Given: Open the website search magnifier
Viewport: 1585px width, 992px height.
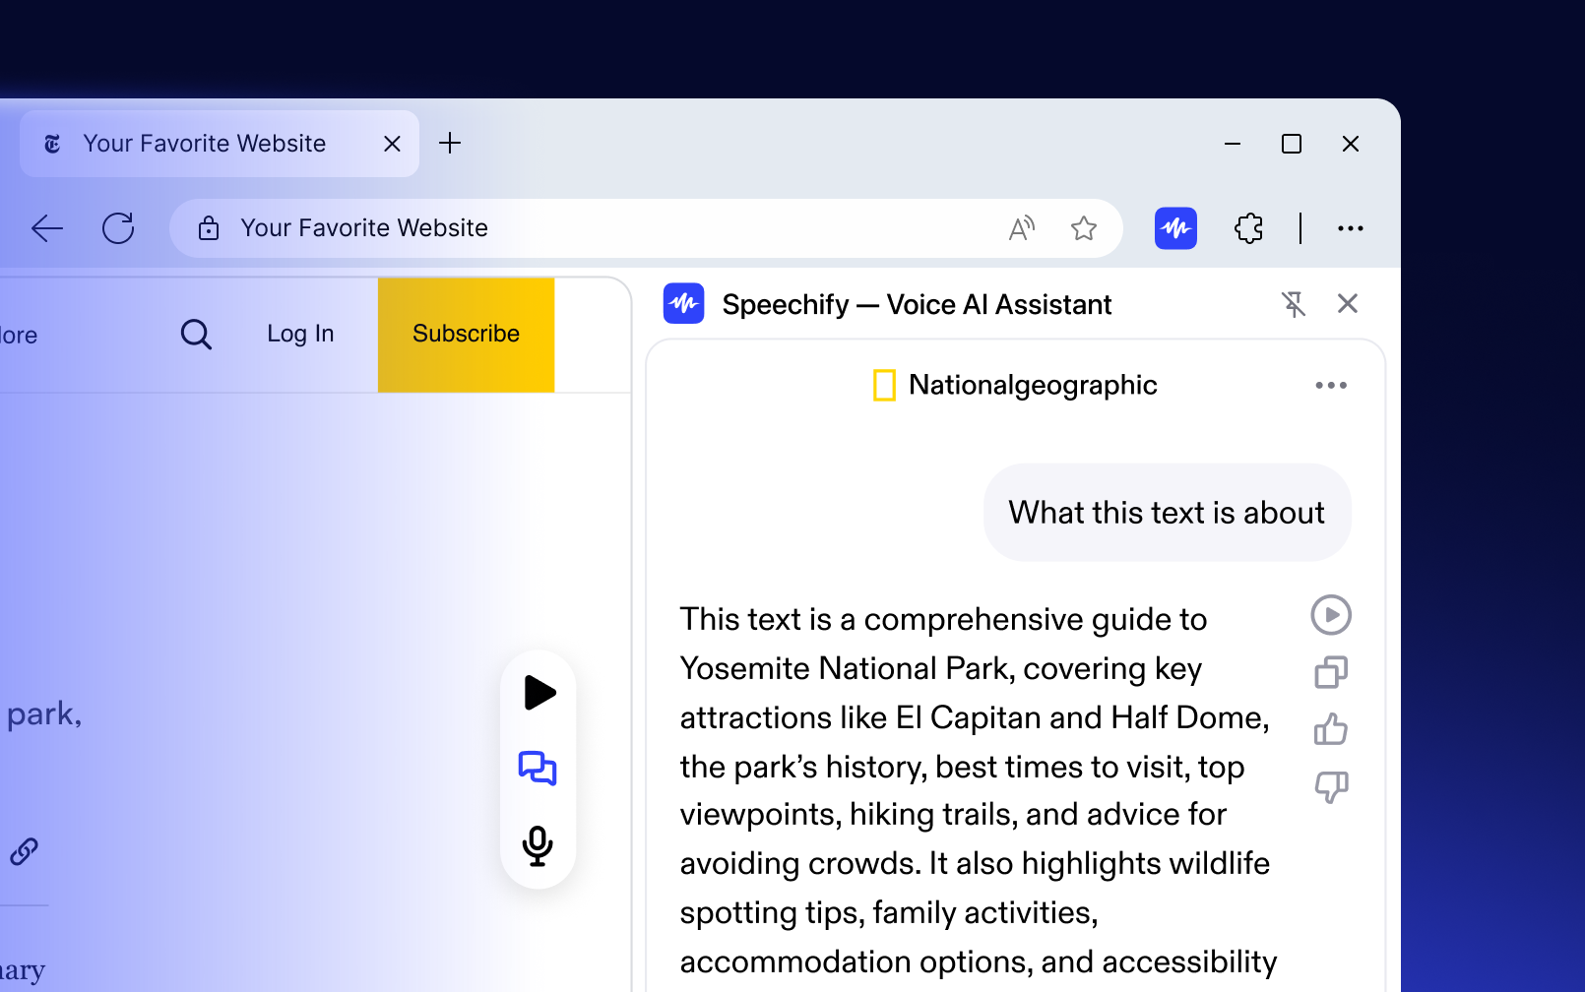Looking at the screenshot, I should click(x=196, y=335).
